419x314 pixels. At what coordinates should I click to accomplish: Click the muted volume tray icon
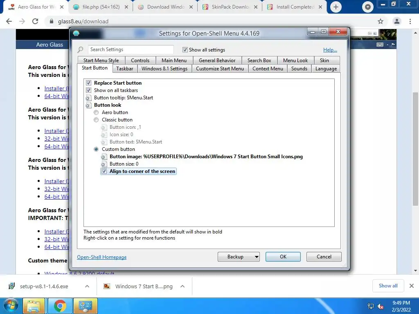click(x=381, y=306)
